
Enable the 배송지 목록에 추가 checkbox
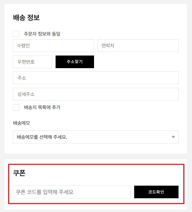pos(16,107)
